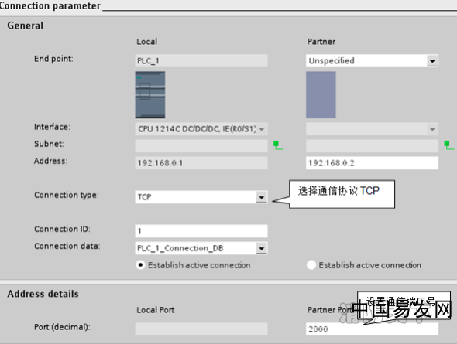Open the partner Interface dropdown arrow
This screenshot has height=344, width=457.
(x=432, y=129)
